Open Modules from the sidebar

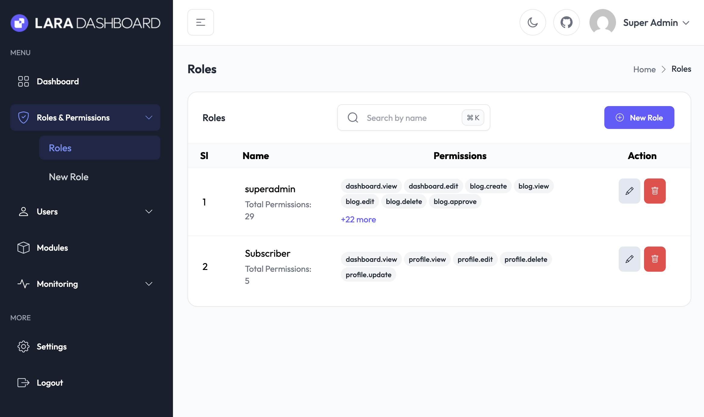coord(85,248)
